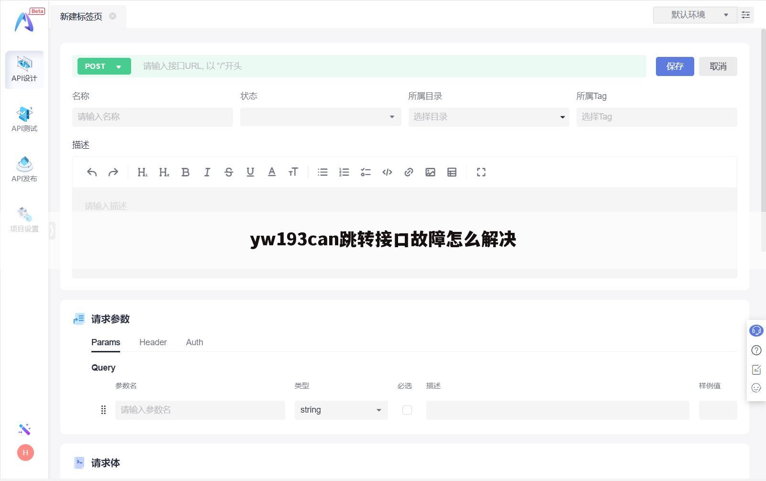Open the string type dropdown
This screenshot has height=481, width=766.
[341, 410]
